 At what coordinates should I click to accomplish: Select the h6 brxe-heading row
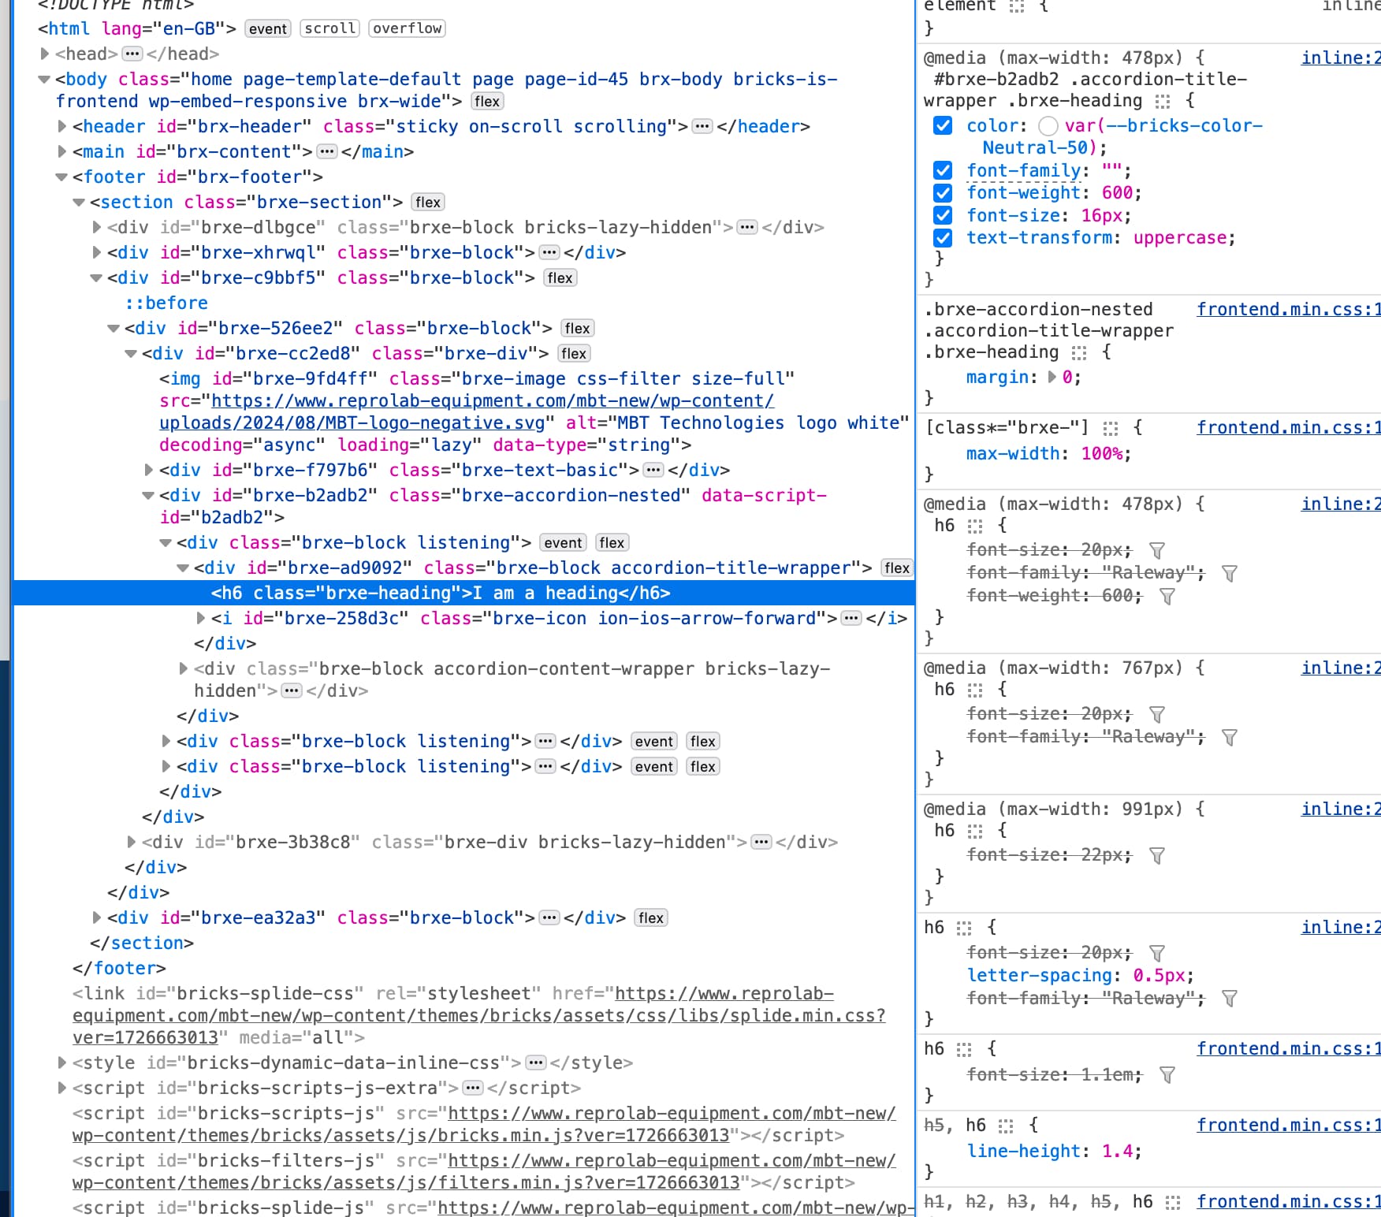click(x=463, y=594)
